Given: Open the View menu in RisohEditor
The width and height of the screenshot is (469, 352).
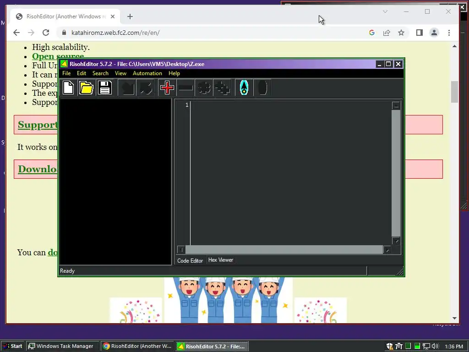Looking at the screenshot, I should (120, 73).
